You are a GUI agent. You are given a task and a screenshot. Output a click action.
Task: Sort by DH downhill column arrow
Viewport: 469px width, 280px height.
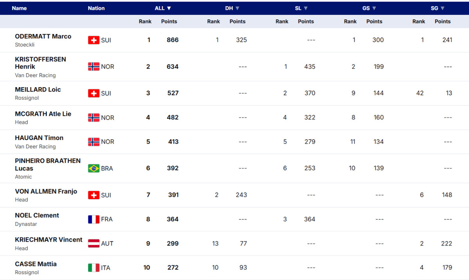237,8
